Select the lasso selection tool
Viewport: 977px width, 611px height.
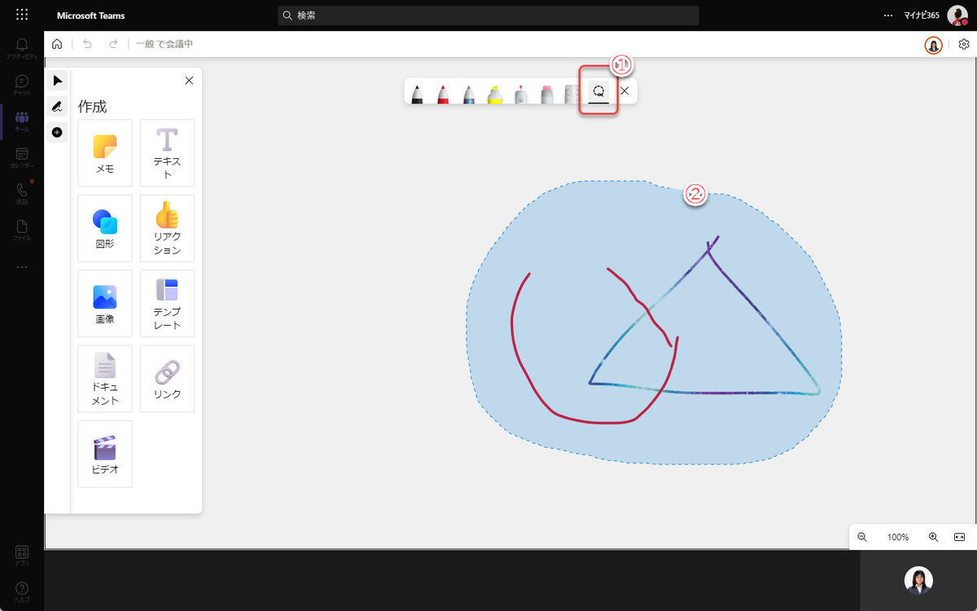click(x=598, y=91)
